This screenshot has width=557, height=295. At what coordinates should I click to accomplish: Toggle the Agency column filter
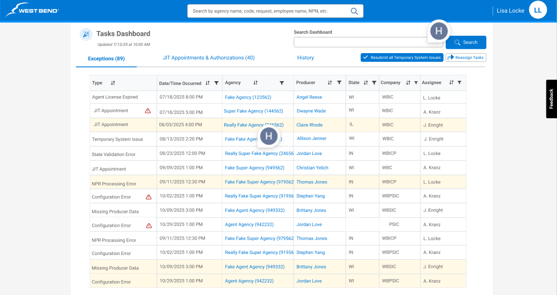(282, 83)
